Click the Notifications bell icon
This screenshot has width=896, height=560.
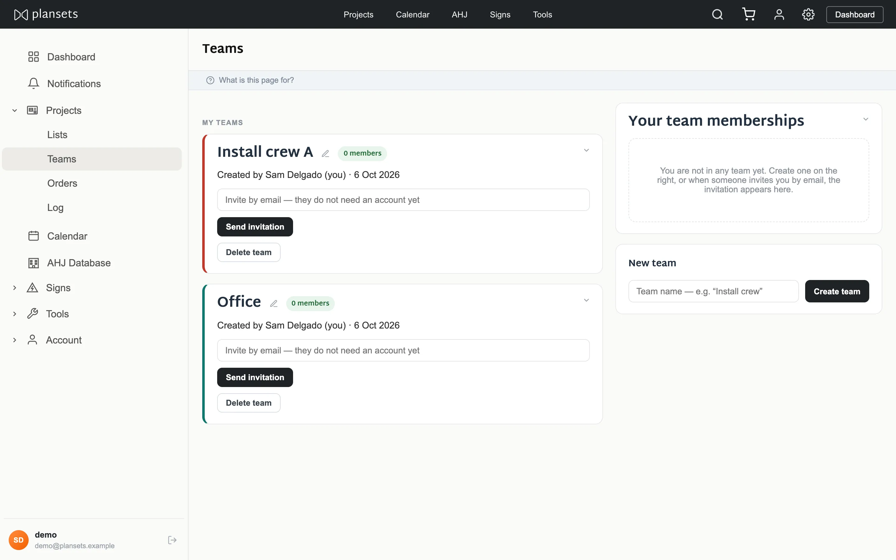click(33, 83)
